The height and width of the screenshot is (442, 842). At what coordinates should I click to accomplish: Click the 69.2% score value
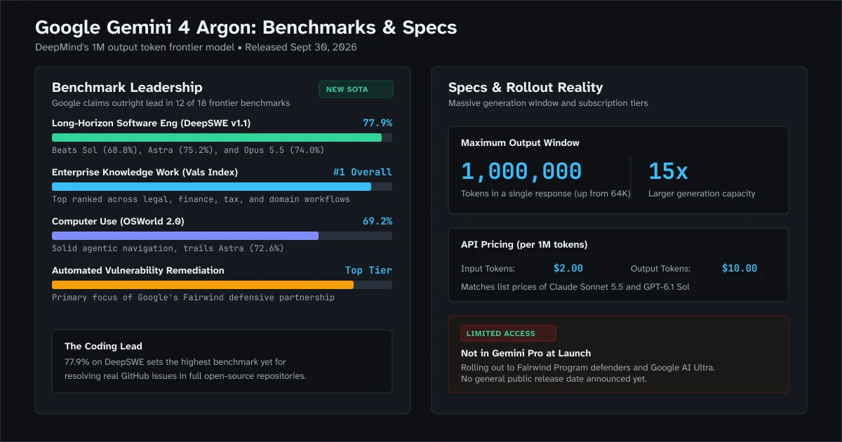(x=377, y=221)
